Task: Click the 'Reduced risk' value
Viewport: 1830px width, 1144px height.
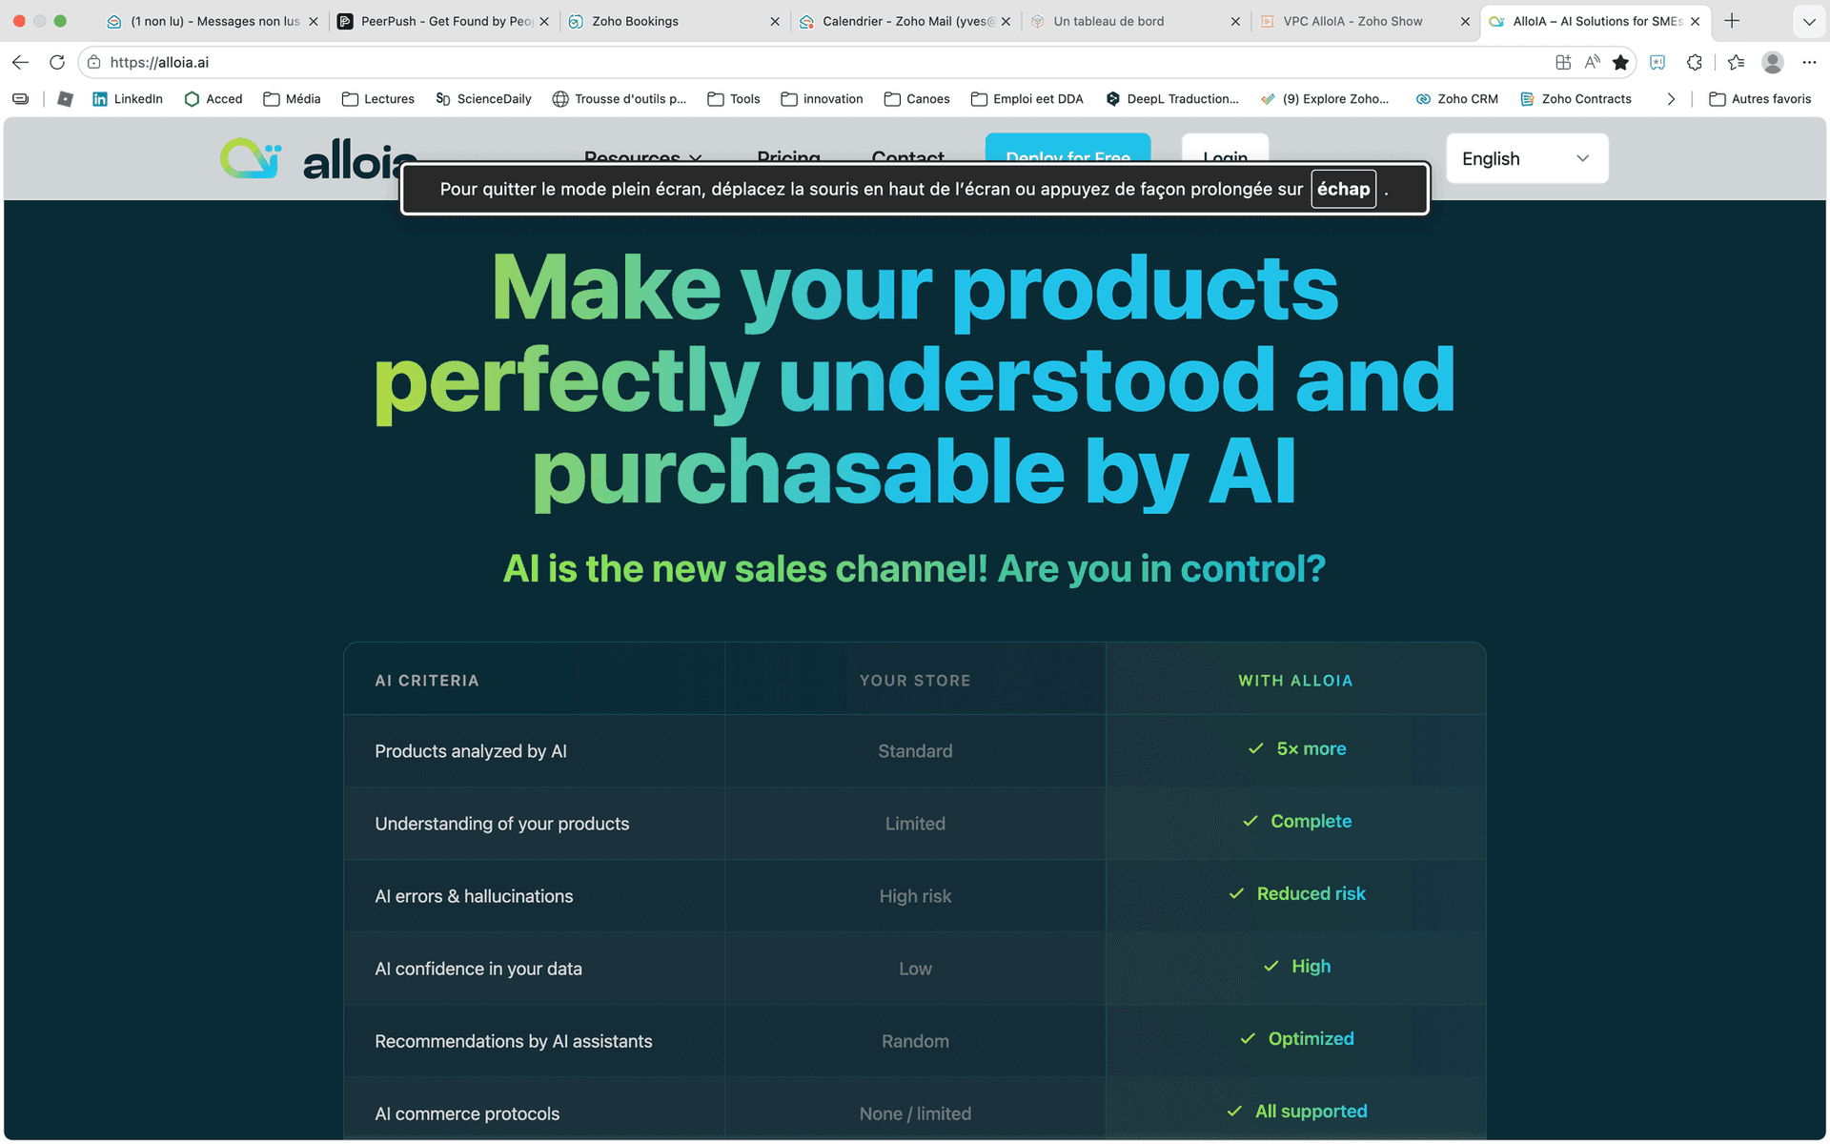Action: coord(1311,894)
